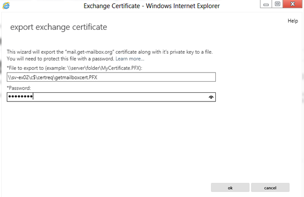Screen dimensions: 304x197
Task: Click the window title bar text
Action: coord(152,6)
